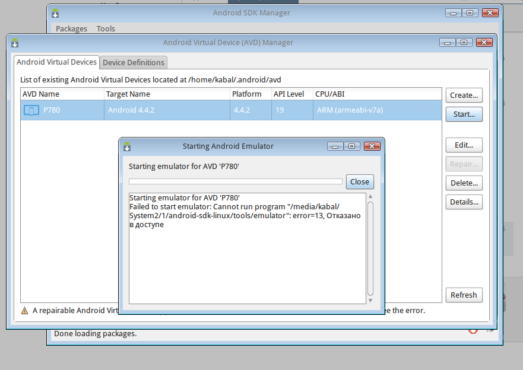The height and width of the screenshot is (370, 523).
Task: Click the 'Failed to start emulator' log line
Action: click(245, 215)
